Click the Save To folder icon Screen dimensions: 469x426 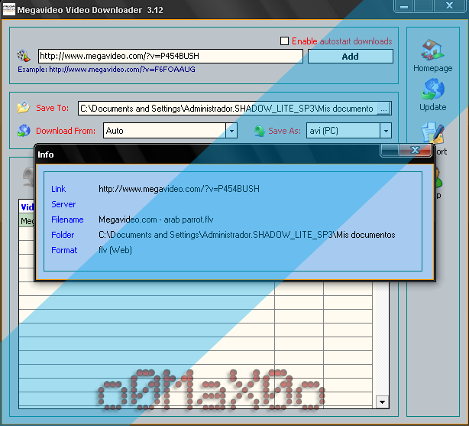pyautogui.click(x=24, y=108)
